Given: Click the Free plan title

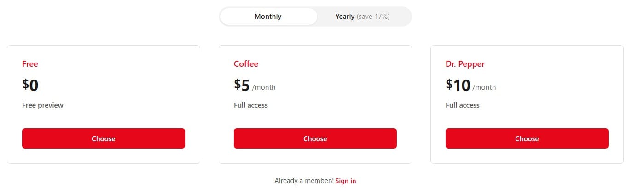Looking at the screenshot, I should pos(30,64).
